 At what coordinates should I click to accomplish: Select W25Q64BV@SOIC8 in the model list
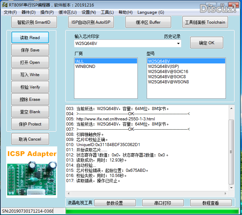167,77
